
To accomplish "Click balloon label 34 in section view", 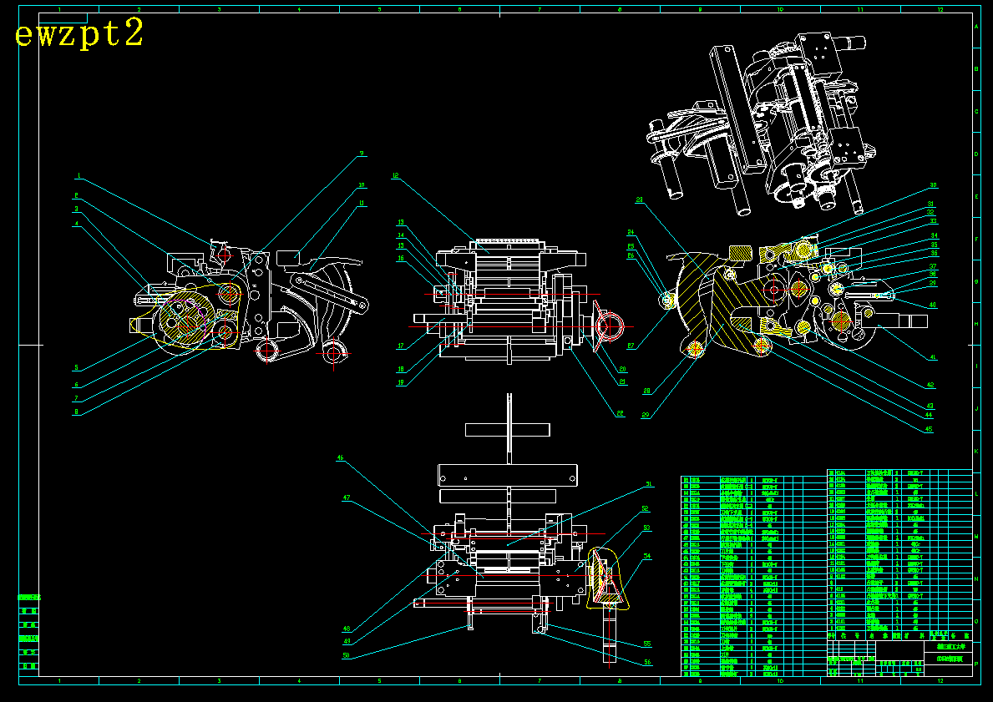I will pyautogui.click(x=934, y=236).
